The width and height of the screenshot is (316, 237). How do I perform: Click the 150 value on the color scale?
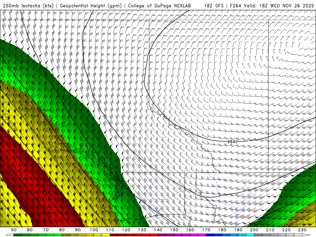174,230
